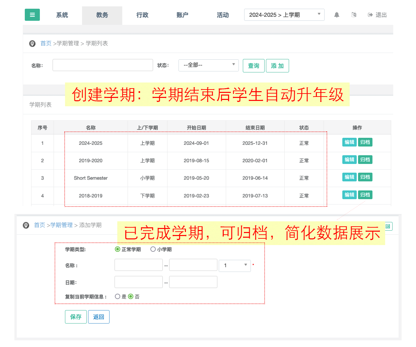This screenshot has height=347, width=416.
Task: Archive the Short Semester row
Action: (365, 177)
